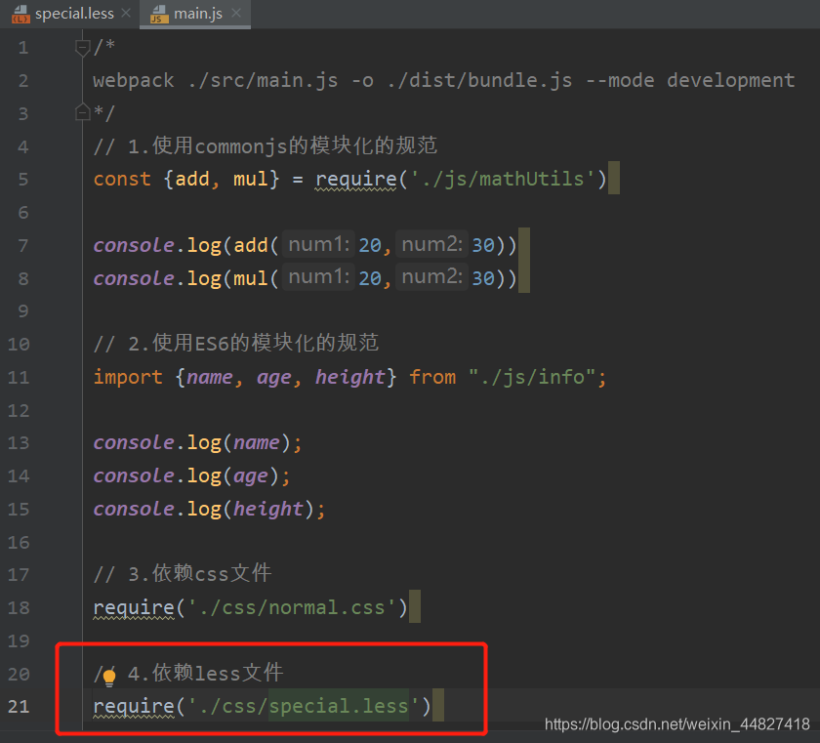Screen dimensions: 820x743
Task: Collapse the comment block at line 1
Action: pyautogui.click(x=82, y=48)
